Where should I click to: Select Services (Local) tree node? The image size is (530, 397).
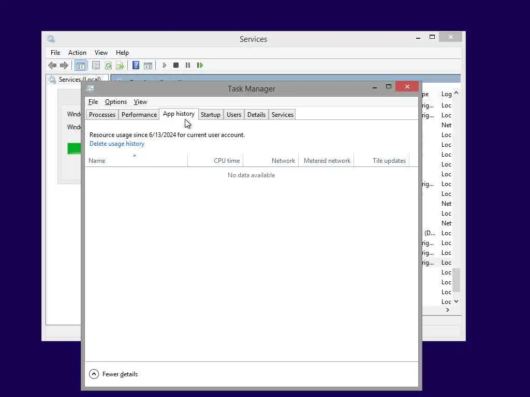(x=80, y=79)
